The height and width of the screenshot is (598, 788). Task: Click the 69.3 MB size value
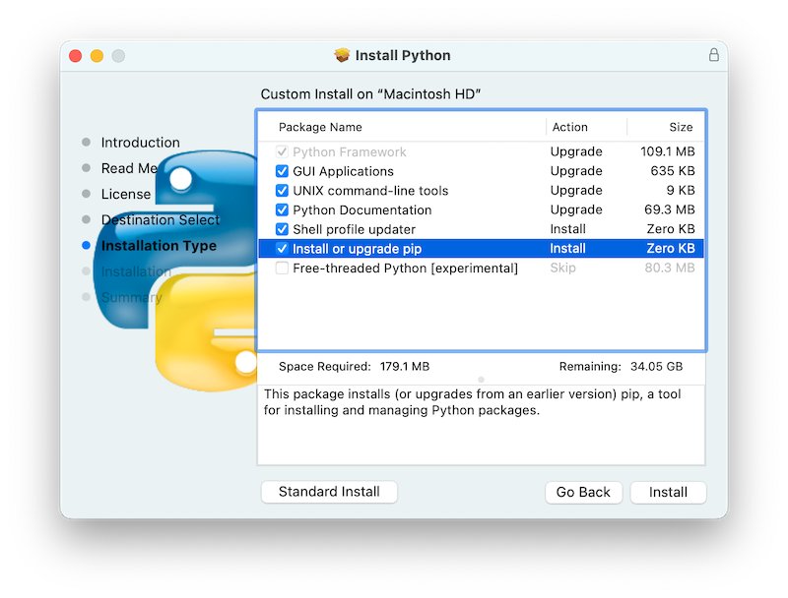tap(670, 209)
